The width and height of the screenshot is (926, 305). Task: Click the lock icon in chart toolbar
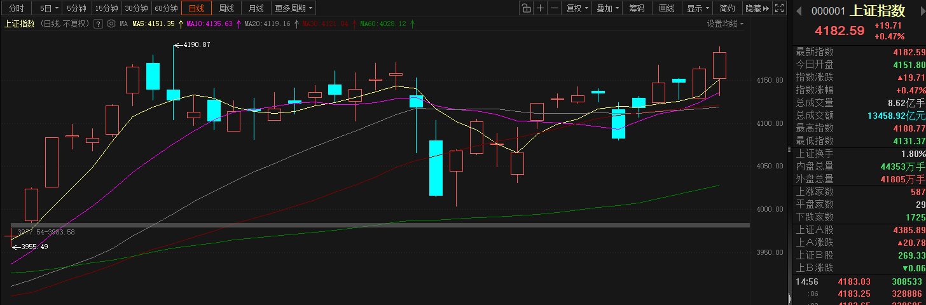(526, 8)
